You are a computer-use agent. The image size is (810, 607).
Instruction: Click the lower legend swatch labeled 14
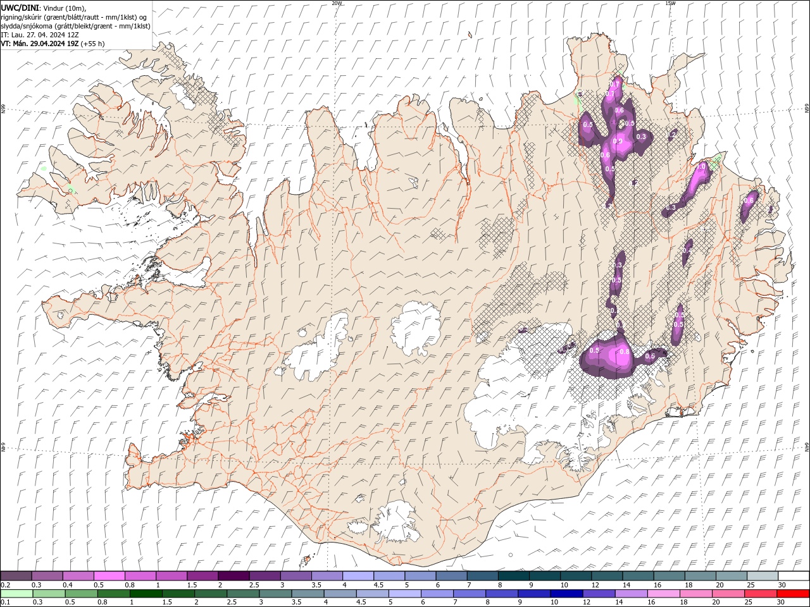point(631,594)
